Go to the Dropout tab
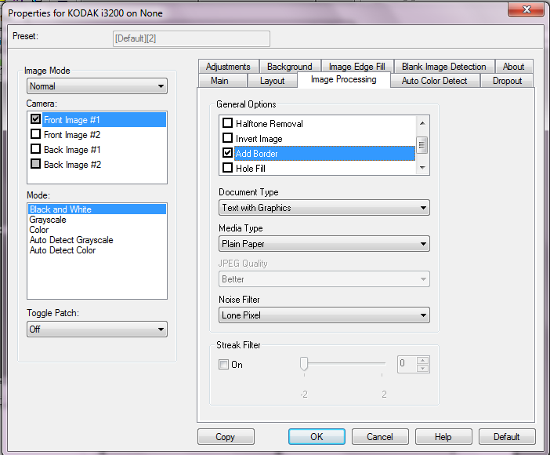 pyautogui.click(x=507, y=81)
